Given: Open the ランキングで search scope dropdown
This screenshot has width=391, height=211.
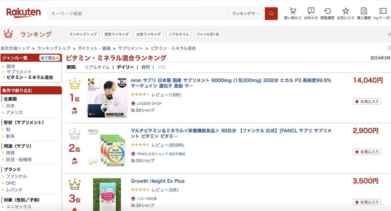Looking at the screenshot, I should pyautogui.click(x=246, y=14).
